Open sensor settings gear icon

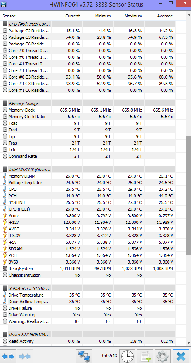pos(163,356)
